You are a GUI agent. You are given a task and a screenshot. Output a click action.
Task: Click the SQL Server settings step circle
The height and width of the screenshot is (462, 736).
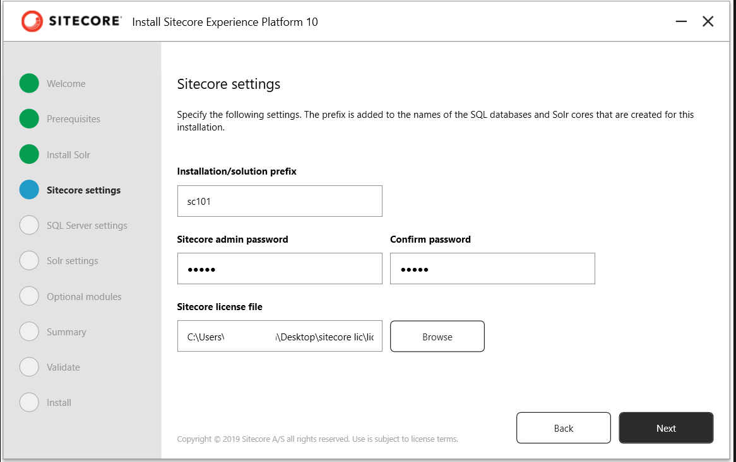29,225
